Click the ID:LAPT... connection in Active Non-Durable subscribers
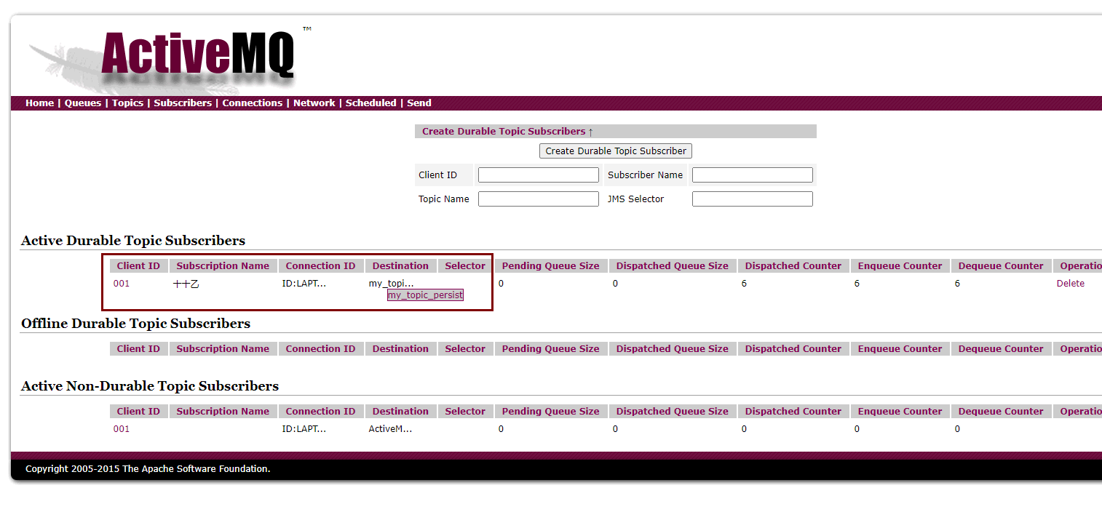Image resolution: width=1102 pixels, height=512 pixels. pyautogui.click(x=304, y=429)
